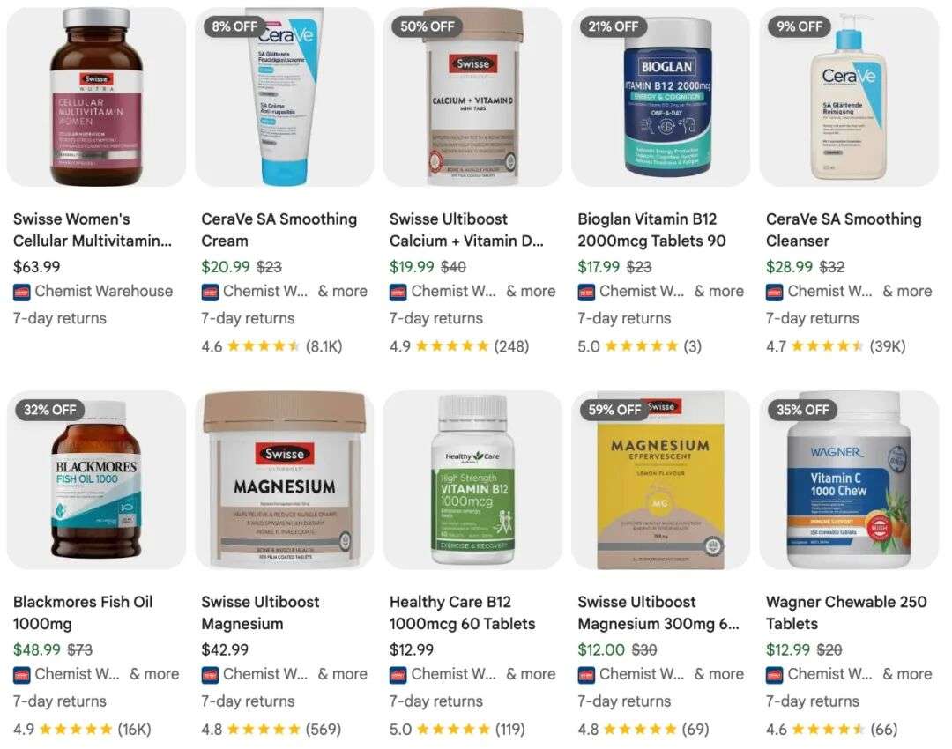Open the CeraVe SA Smoothing Cleanser image
The width and height of the screenshot is (952, 749).
tap(849, 97)
